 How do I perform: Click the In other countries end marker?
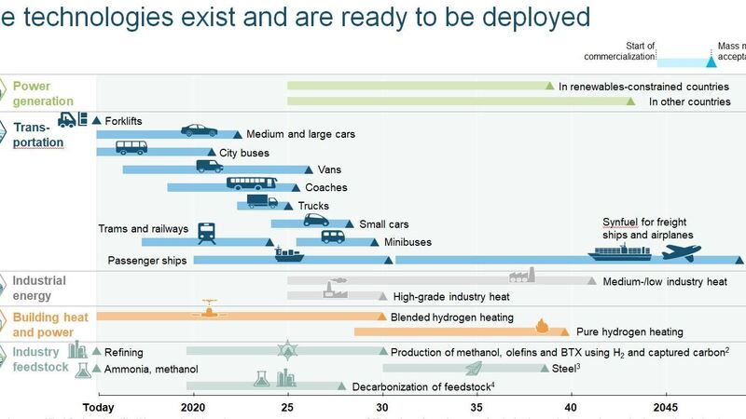tap(630, 101)
